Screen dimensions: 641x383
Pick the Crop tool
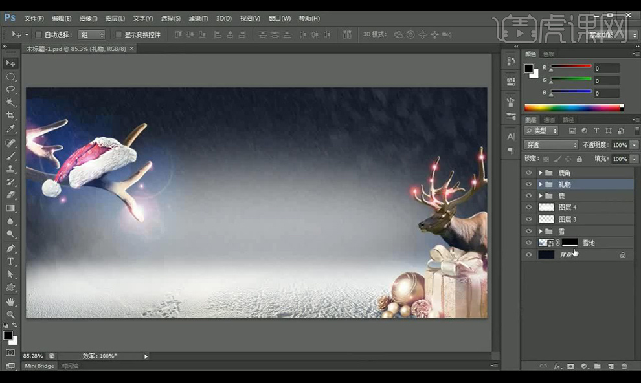10,115
